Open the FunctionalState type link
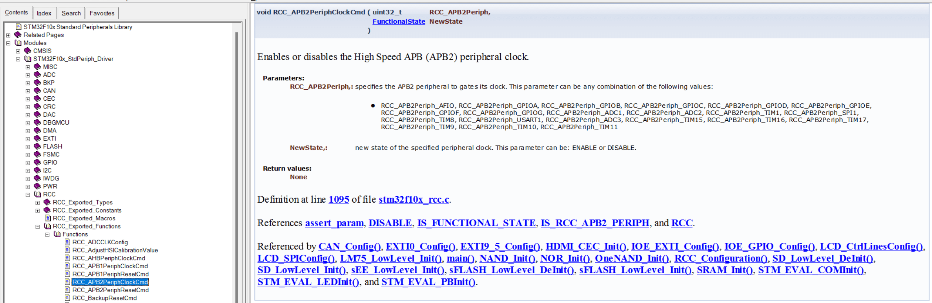Screen dimensions: 932x303 pos(399,21)
